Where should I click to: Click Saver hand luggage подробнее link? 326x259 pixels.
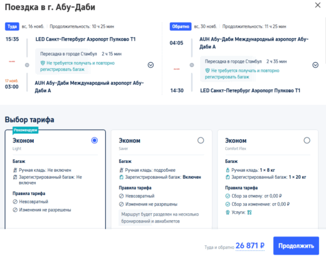(165, 170)
